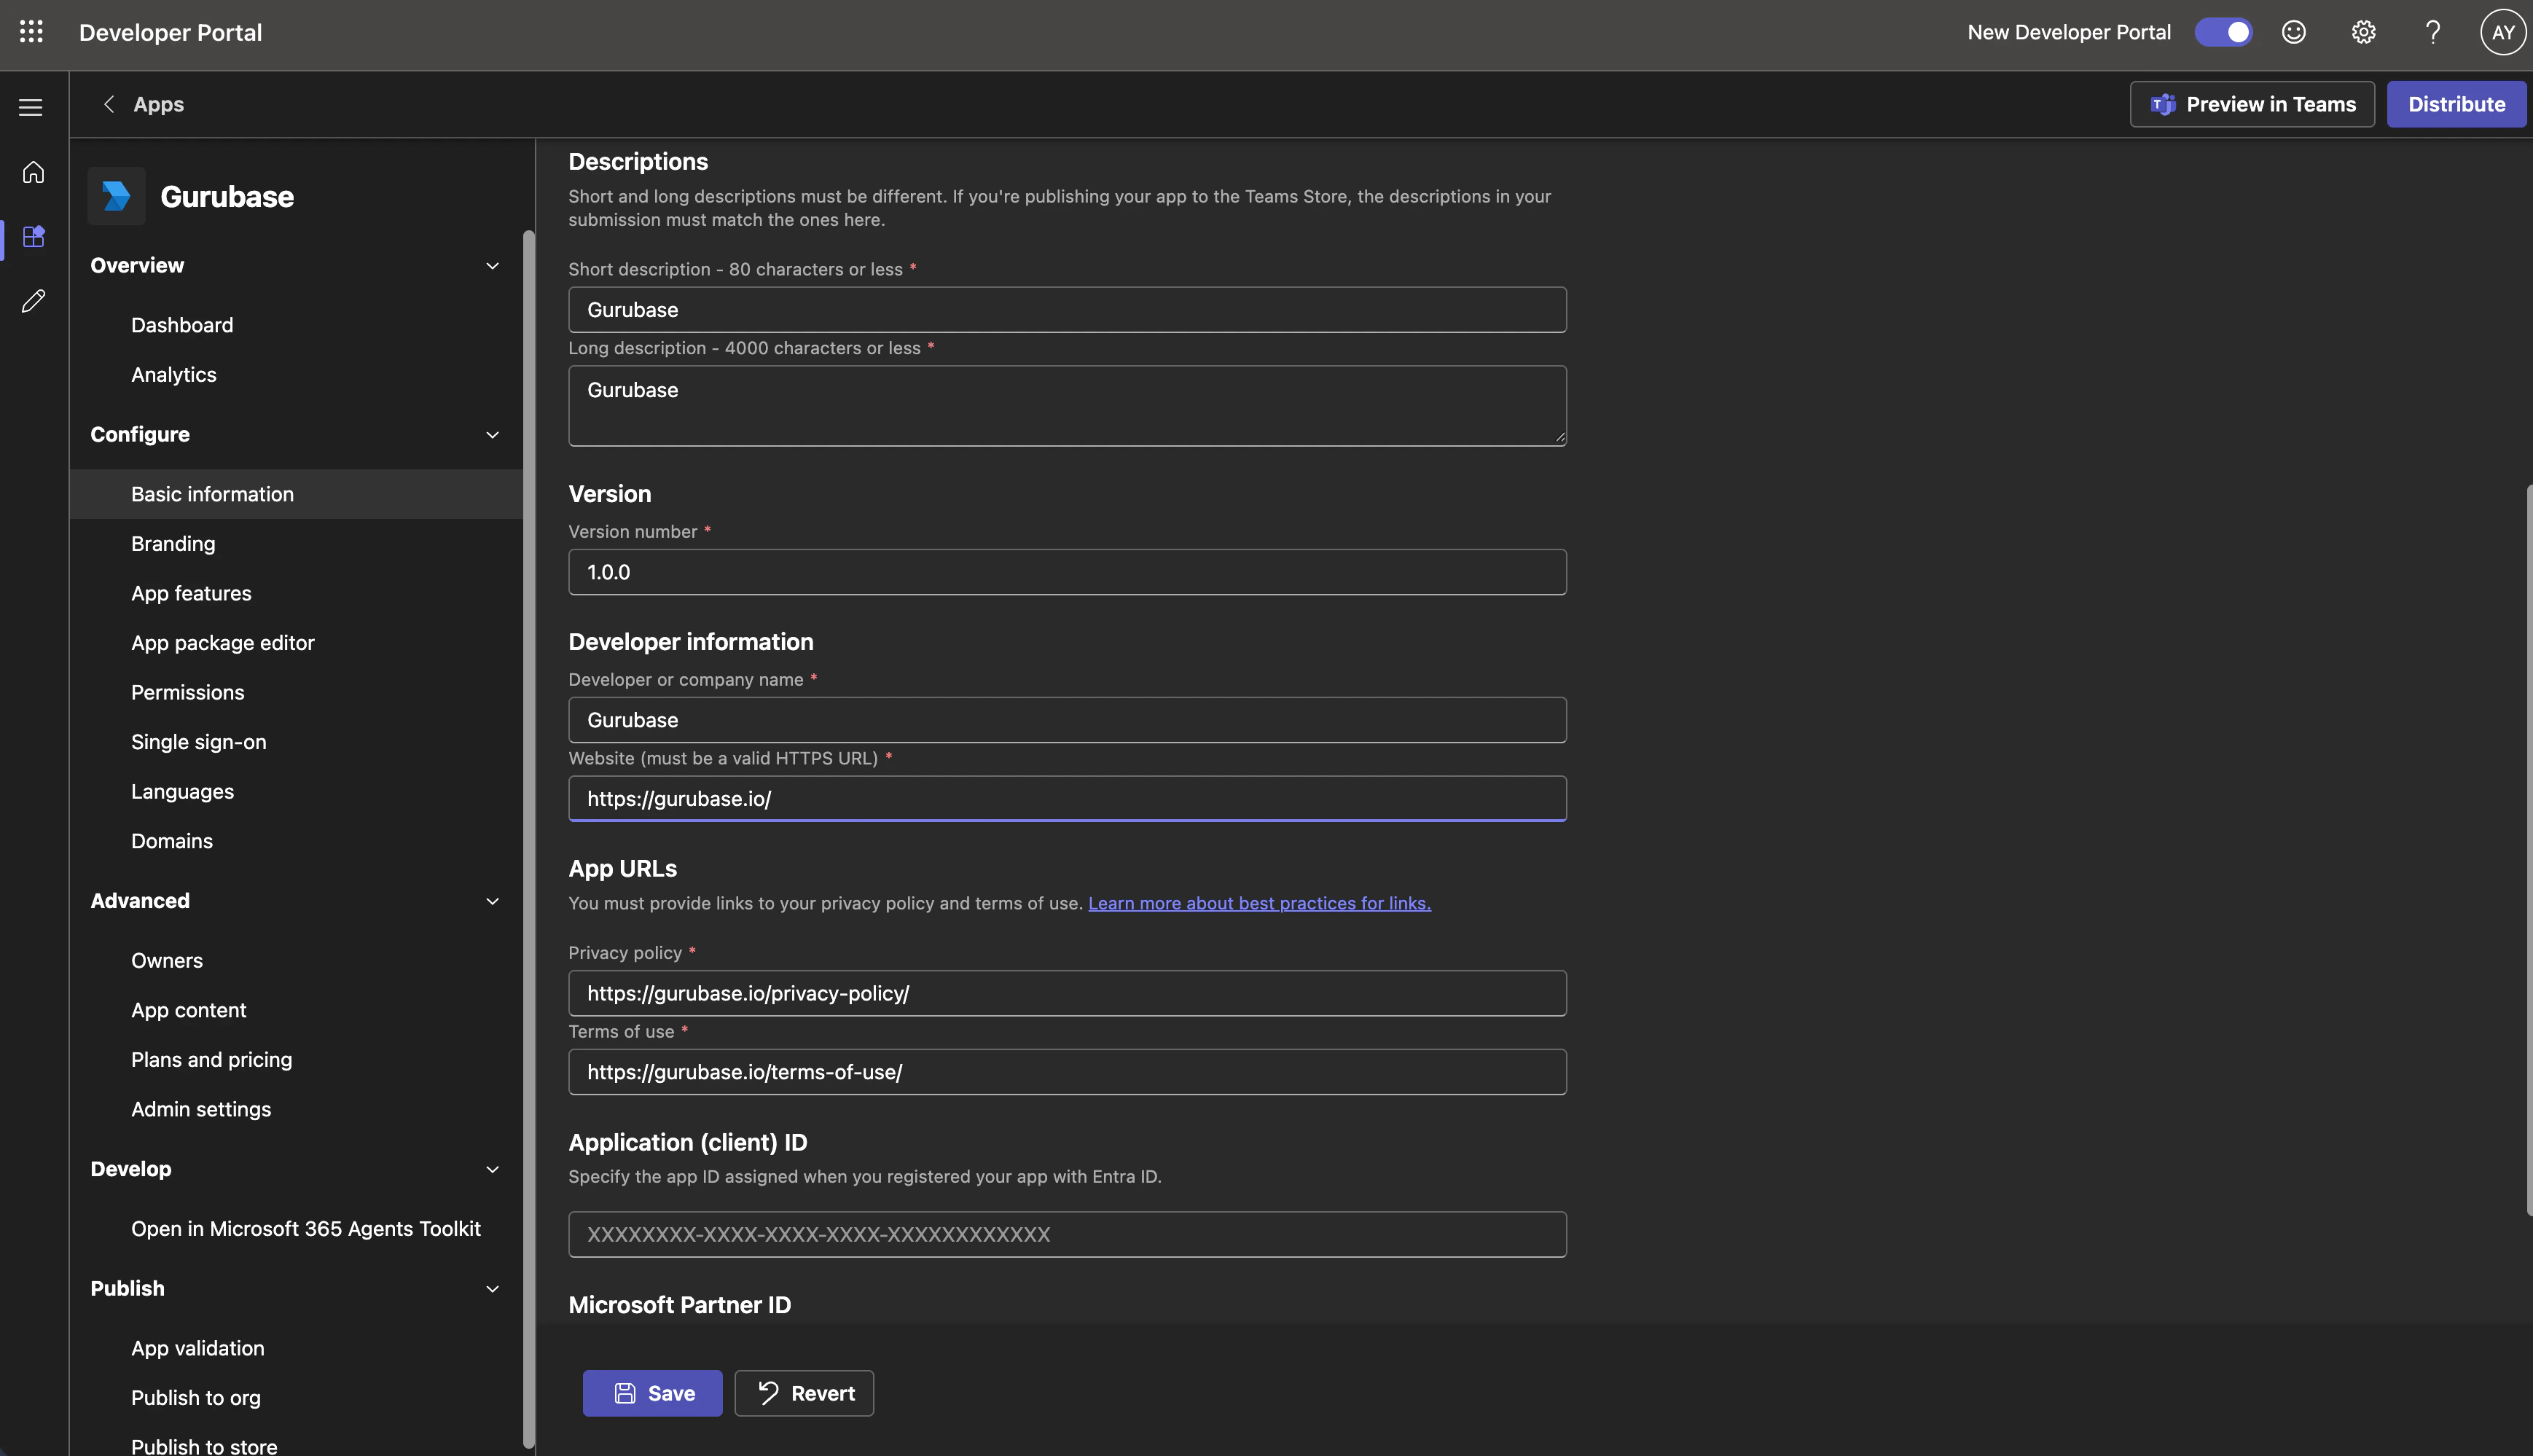Revert the unsaved changes
Viewport: 2533px width, 1456px height.
coord(804,1393)
